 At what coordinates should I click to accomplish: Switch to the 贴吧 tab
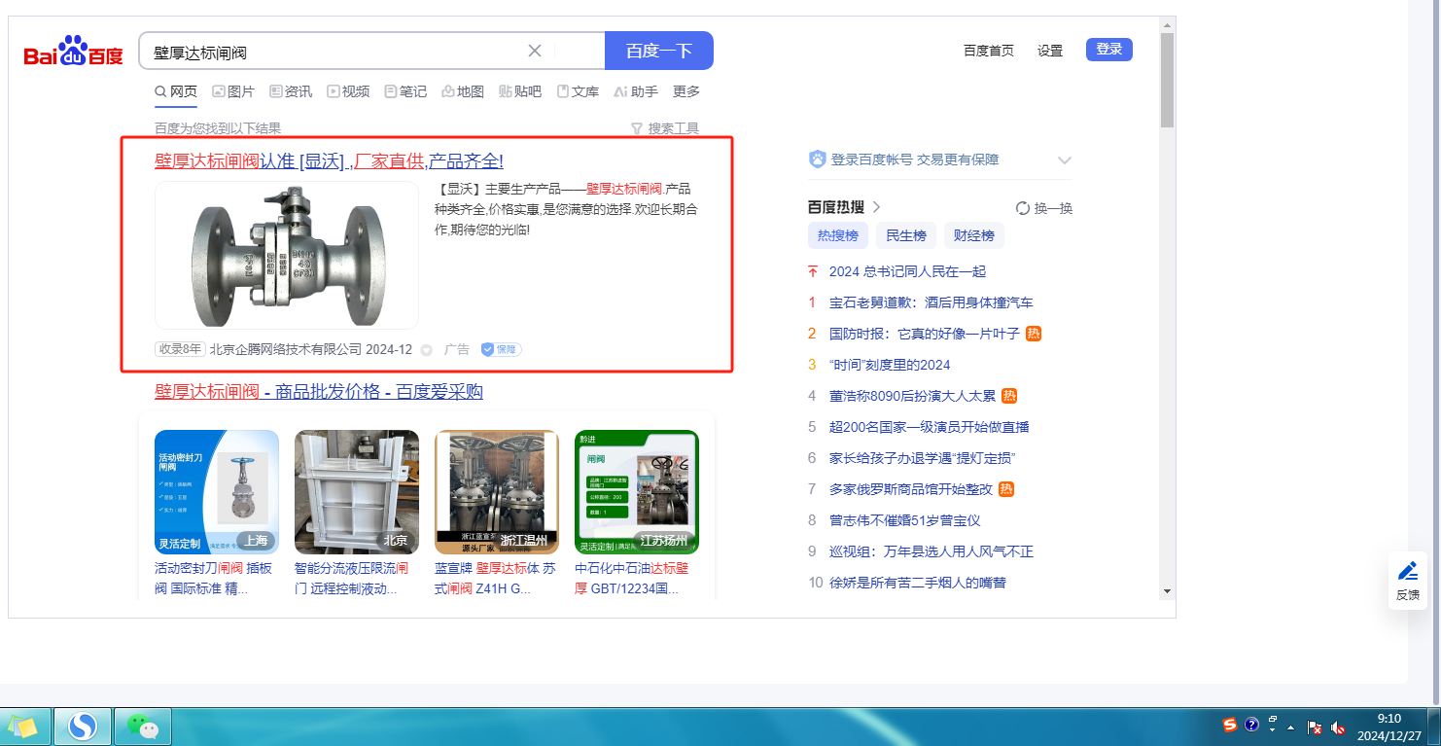coord(520,91)
